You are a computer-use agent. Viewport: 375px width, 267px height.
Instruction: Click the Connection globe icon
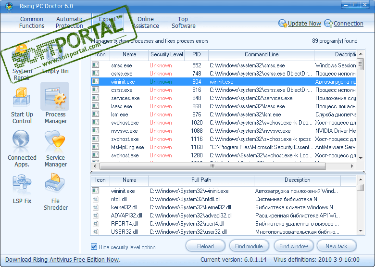[328, 24]
